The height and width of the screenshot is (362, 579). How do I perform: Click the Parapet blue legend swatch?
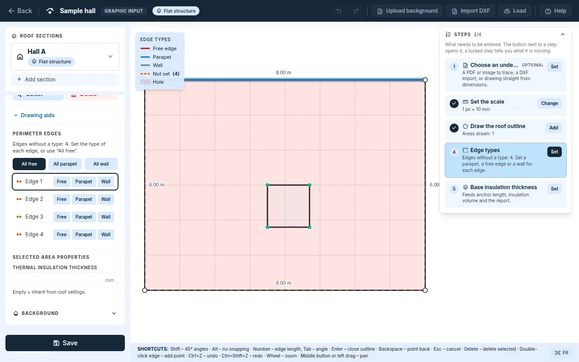point(145,57)
